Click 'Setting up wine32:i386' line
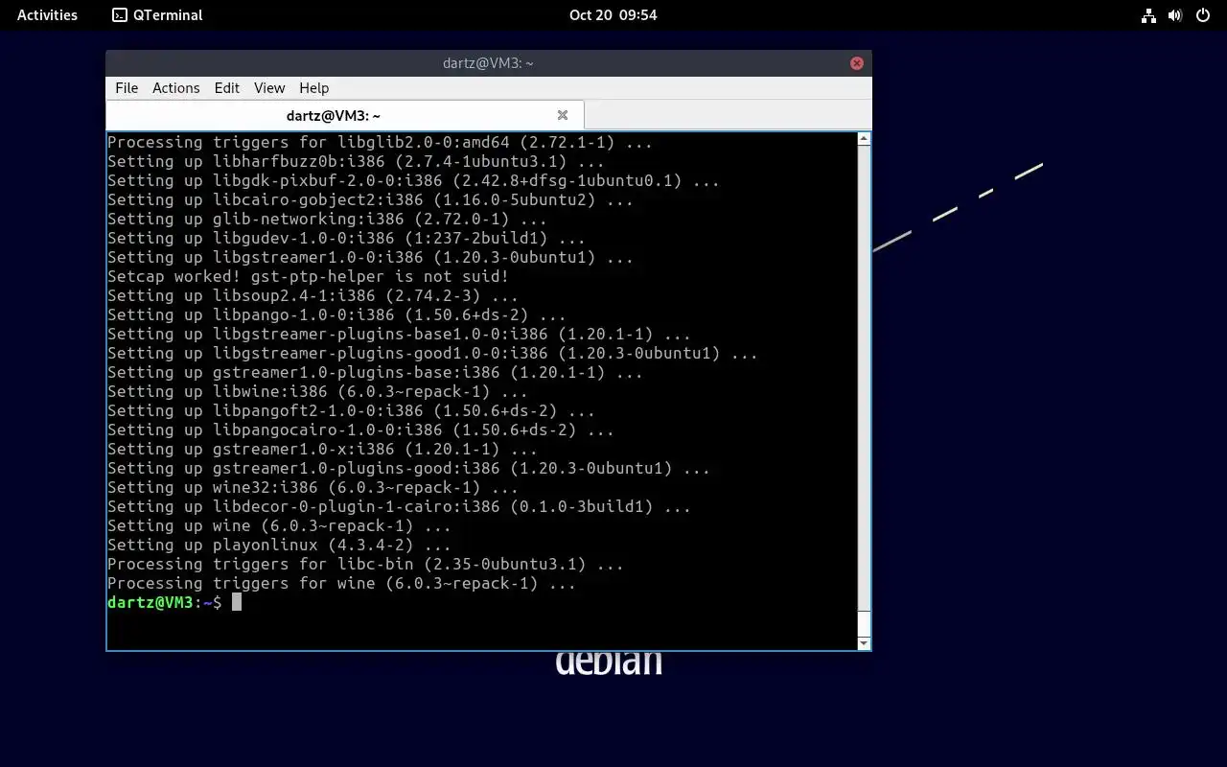1227x767 pixels. pos(313,487)
